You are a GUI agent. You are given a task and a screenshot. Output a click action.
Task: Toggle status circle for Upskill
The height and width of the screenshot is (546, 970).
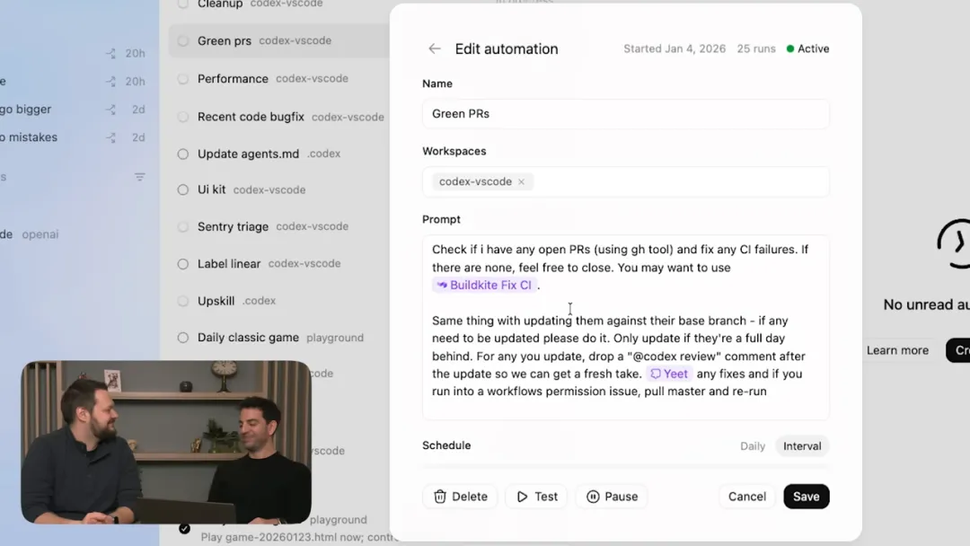[x=183, y=301]
